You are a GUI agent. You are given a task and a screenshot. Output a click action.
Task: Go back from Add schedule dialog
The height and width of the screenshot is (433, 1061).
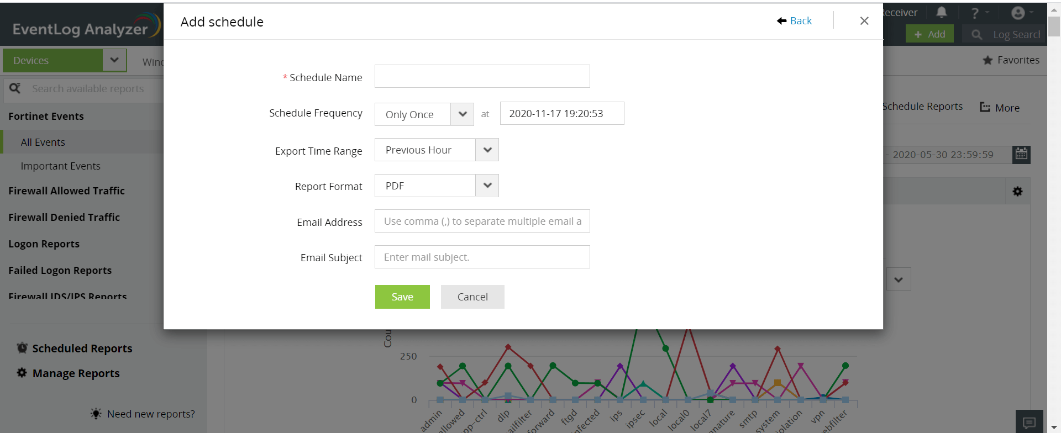(x=794, y=21)
